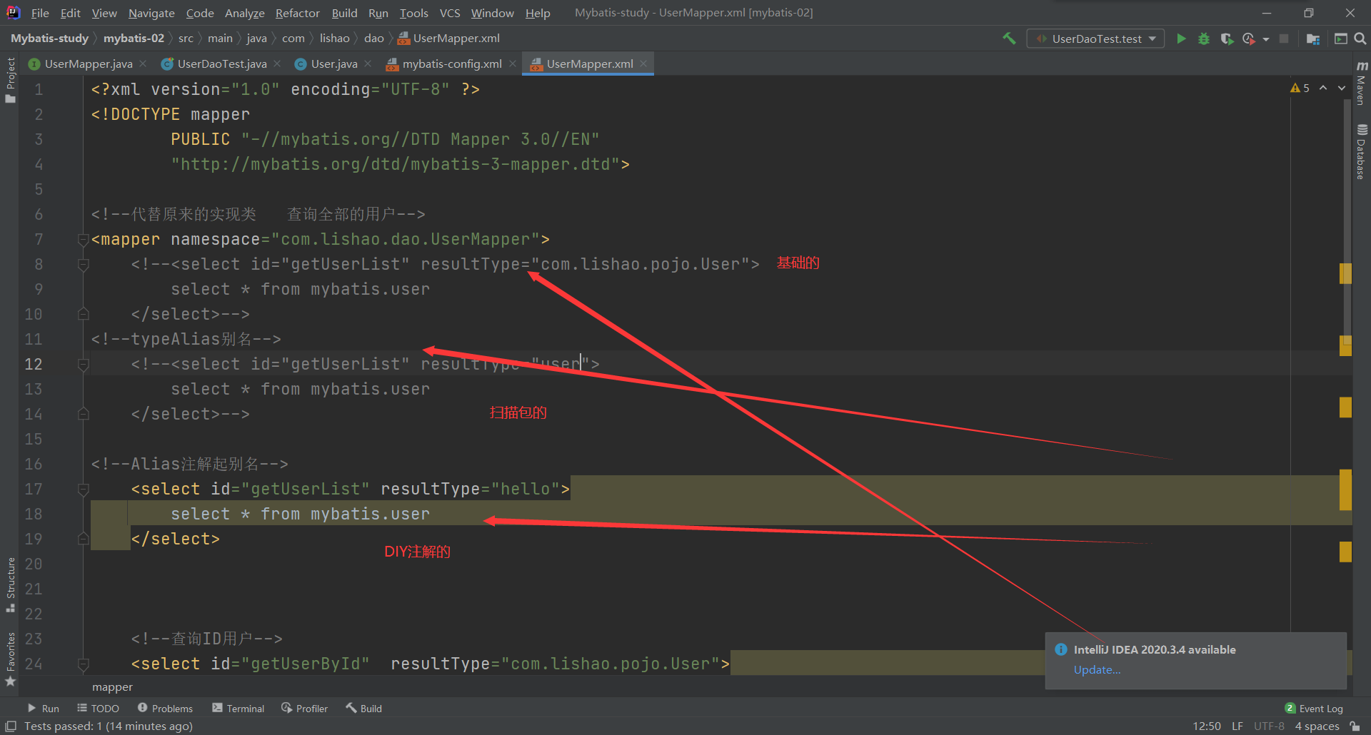Click the Stop square icon in the toolbar
Viewport: 1371px width, 735px height.
1284,39
